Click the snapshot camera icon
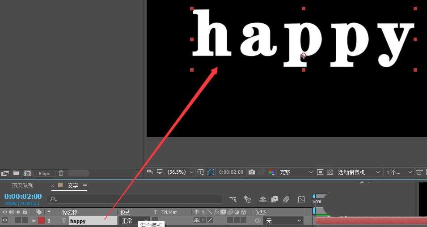Screen dimensions: 427x227 click(252, 172)
